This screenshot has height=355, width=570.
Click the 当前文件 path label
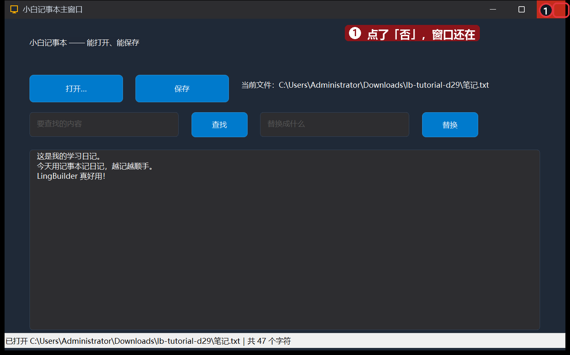(x=365, y=85)
